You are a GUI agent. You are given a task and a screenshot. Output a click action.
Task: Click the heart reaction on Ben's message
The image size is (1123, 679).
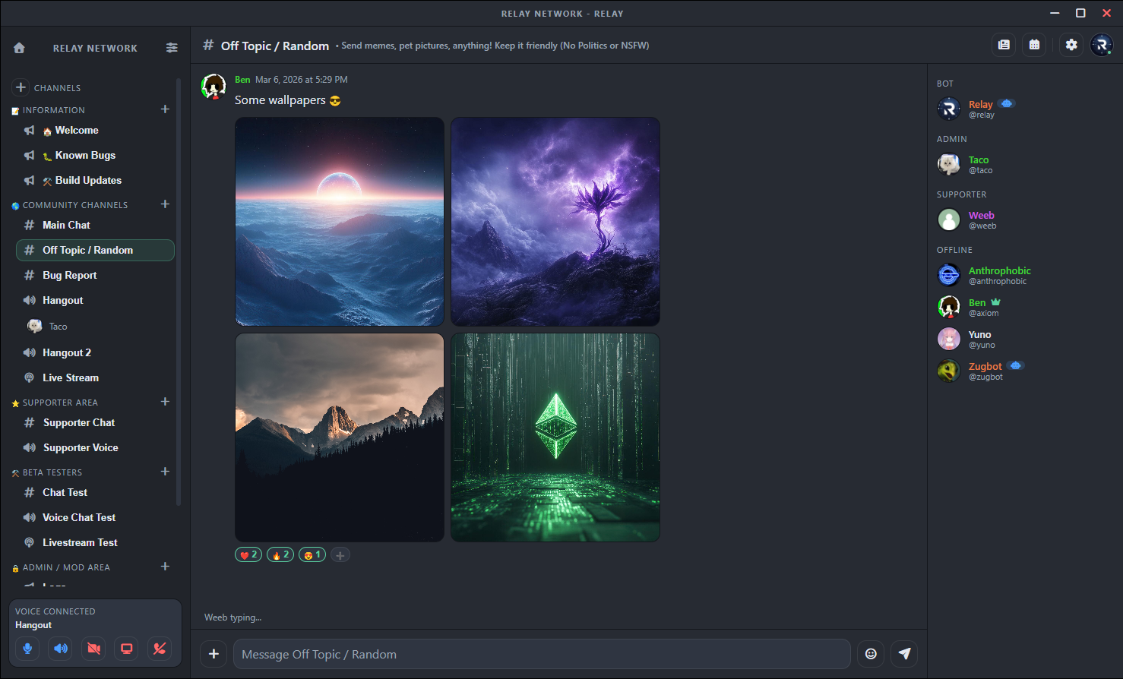click(248, 555)
